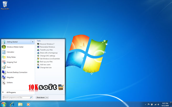
Task: Launch the Solitaire card icon
Action: click(x=4, y=82)
